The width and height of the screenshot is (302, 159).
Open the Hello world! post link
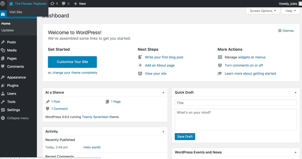coord(92,147)
